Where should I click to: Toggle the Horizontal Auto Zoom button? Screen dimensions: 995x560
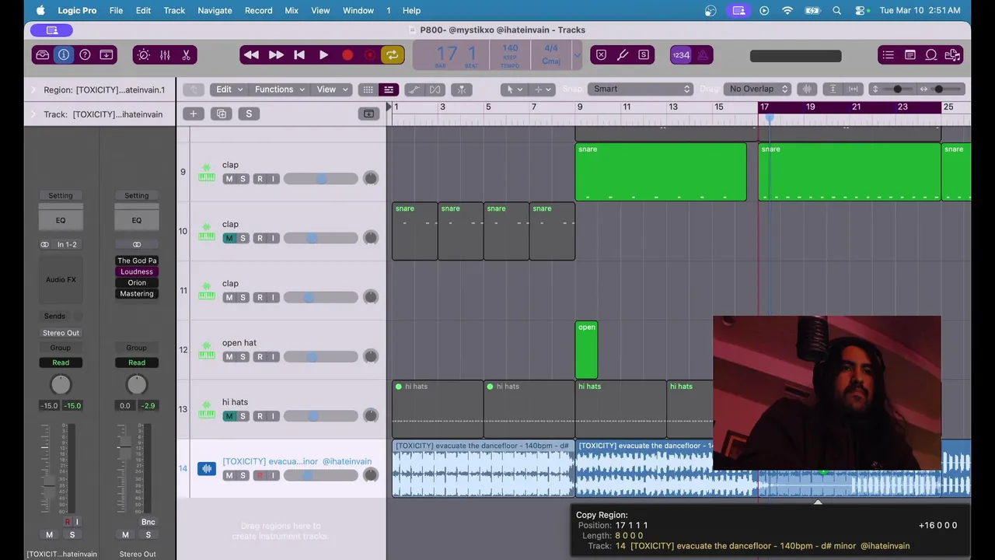point(854,89)
